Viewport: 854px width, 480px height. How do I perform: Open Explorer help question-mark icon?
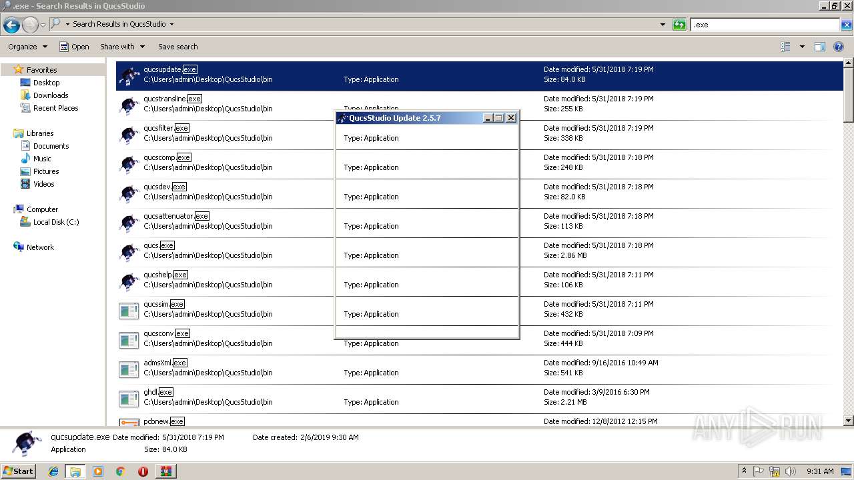(839, 47)
